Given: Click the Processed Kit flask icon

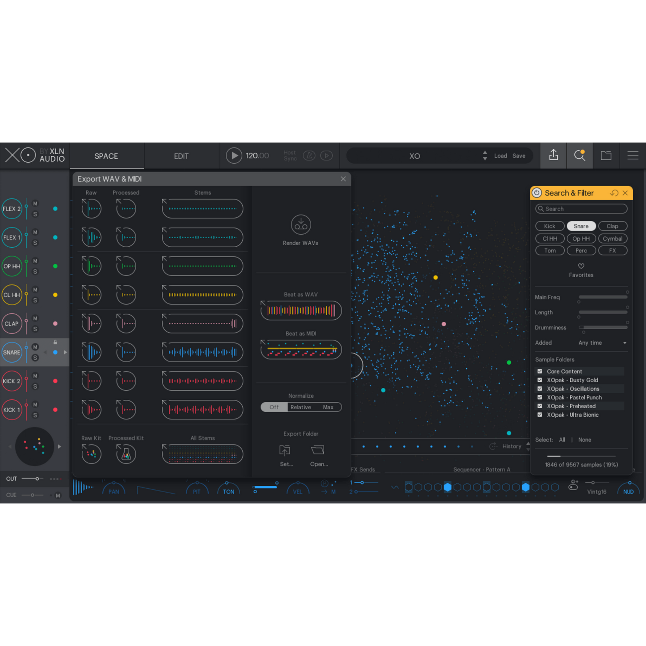Looking at the screenshot, I should [x=126, y=454].
